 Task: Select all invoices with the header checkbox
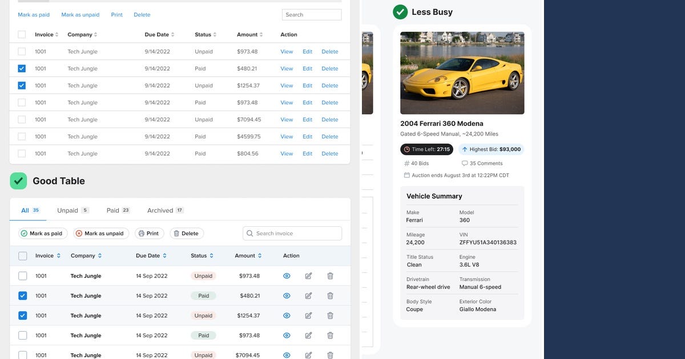(x=23, y=255)
